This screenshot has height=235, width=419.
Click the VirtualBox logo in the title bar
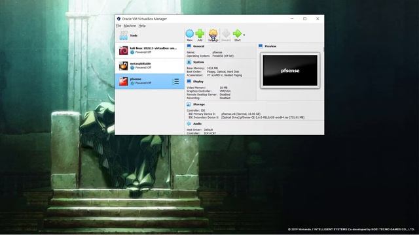(118, 19)
